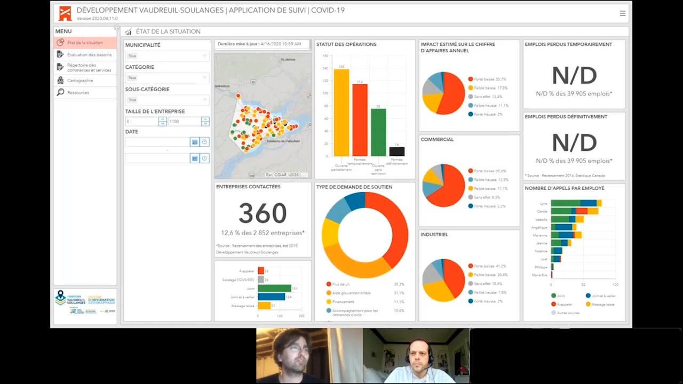Viewport: 683px width, 384px height.
Task: Expand the Catégorie dropdown
Action: [167, 78]
